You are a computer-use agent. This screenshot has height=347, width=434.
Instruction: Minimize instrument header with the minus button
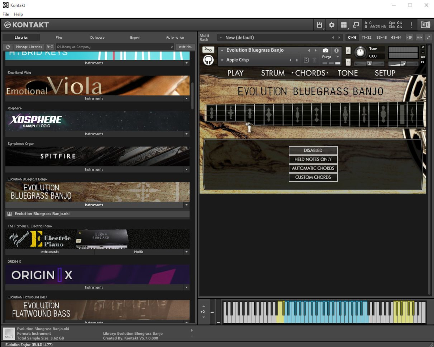click(x=422, y=52)
